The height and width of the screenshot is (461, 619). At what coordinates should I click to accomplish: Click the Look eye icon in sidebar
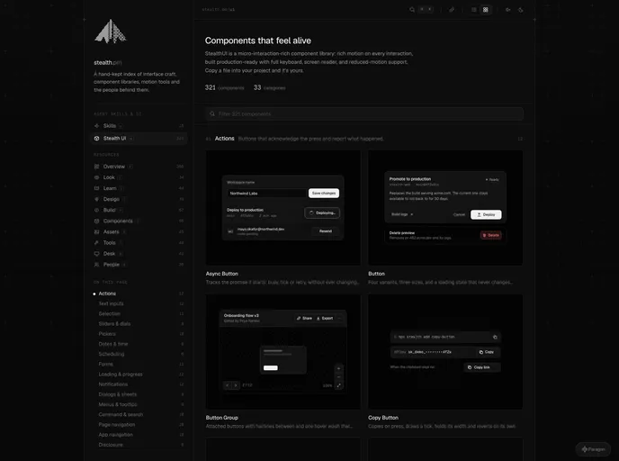(x=97, y=177)
